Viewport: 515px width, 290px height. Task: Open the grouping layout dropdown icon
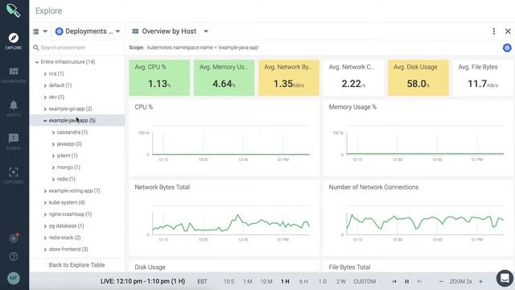[x=40, y=31]
